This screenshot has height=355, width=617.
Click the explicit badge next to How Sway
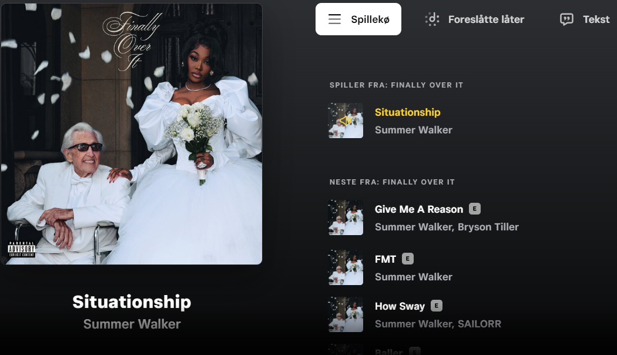[x=437, y=306]
